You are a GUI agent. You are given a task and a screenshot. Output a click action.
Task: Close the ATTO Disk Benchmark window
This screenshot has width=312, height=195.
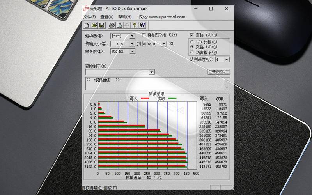coord(227,9)
